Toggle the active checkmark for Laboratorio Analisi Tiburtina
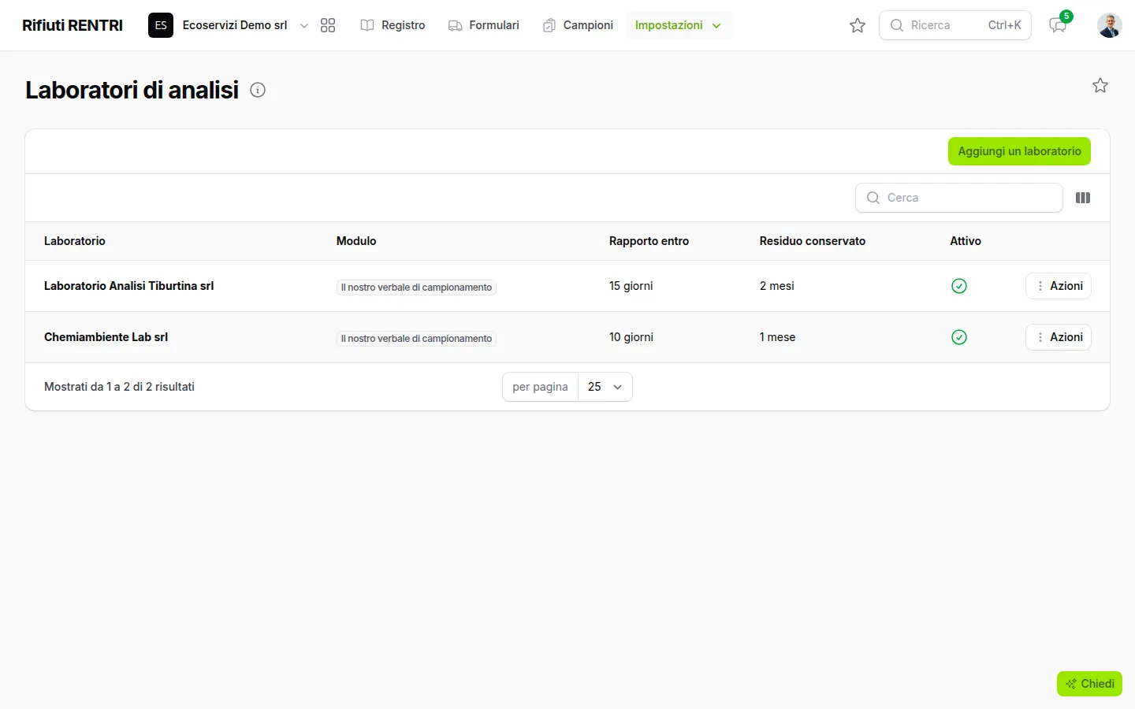The height and width of the screenshot is (709, 1135). (959, 286)
